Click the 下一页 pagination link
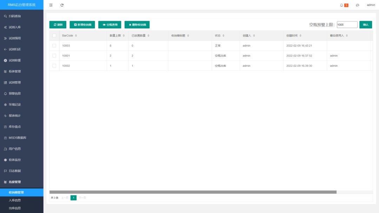Screen dimensions: 379x213 click(x=82, y=198)
